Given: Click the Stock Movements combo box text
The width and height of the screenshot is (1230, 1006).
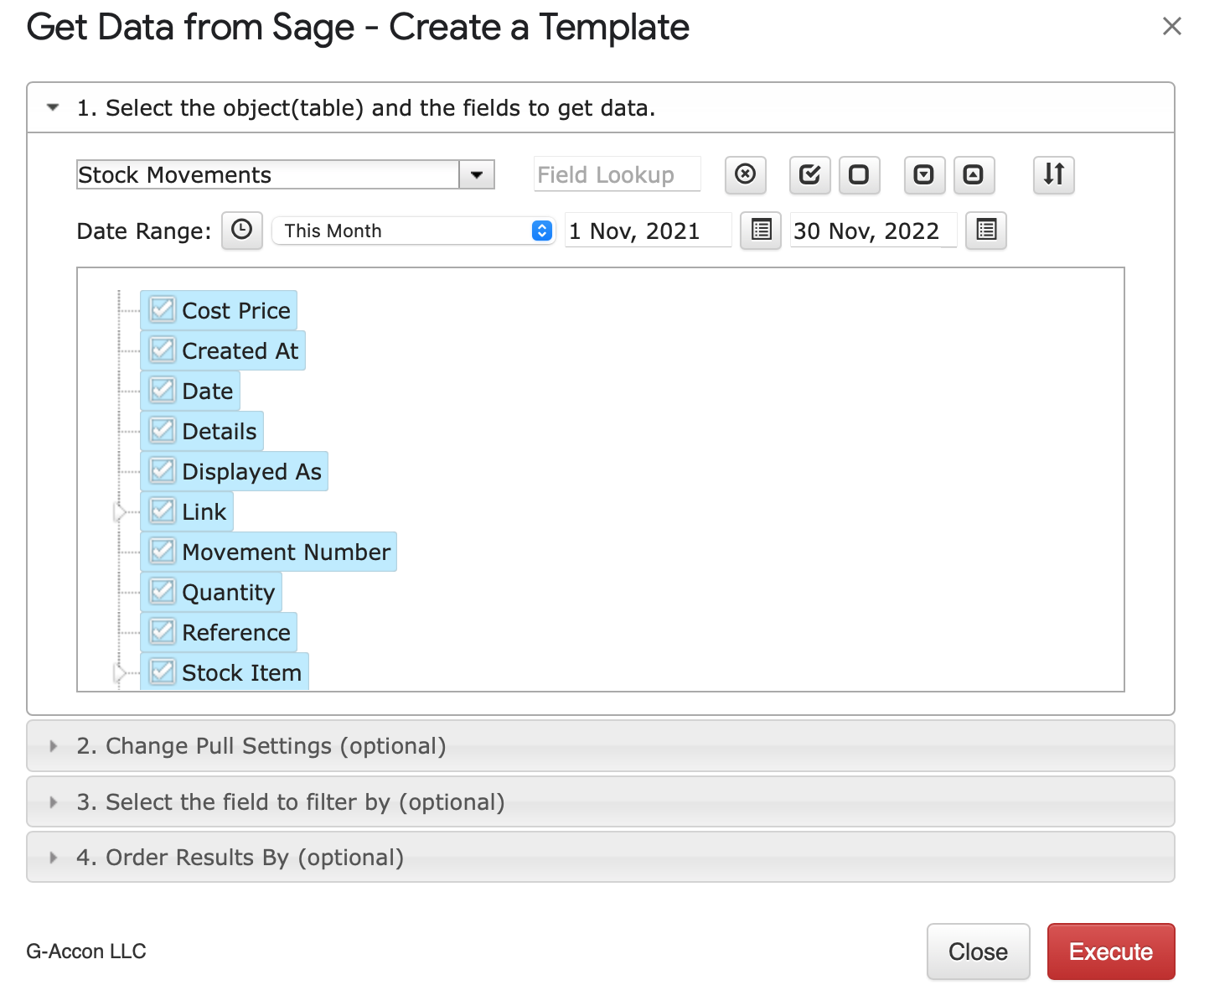Looking at the screenshot, I should (268, 175).
